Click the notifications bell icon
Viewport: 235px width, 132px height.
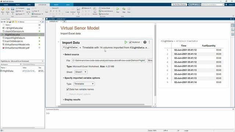coord(226,5)
